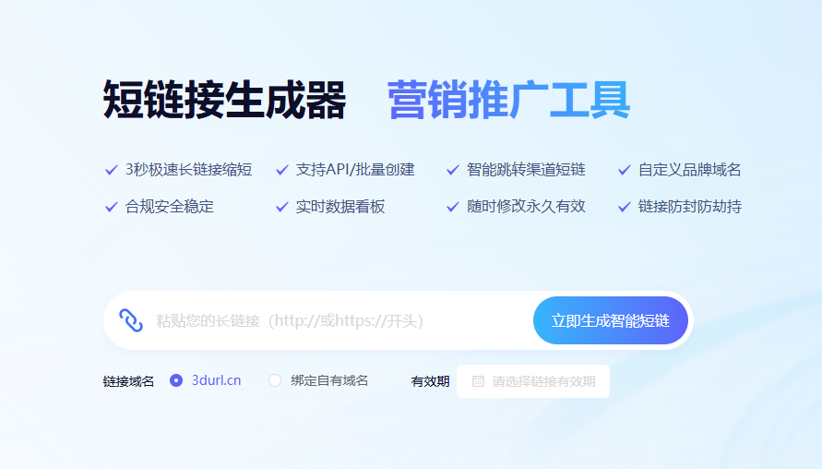Viewport: 822px width, 469px height.
Task: Click checkmark icon beside 自定义品牌域名
Action: click(625, 170)
